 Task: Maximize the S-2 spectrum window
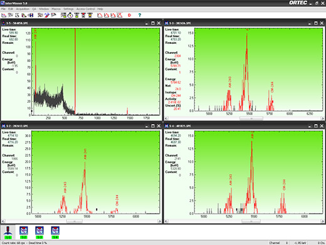point(153,126)
